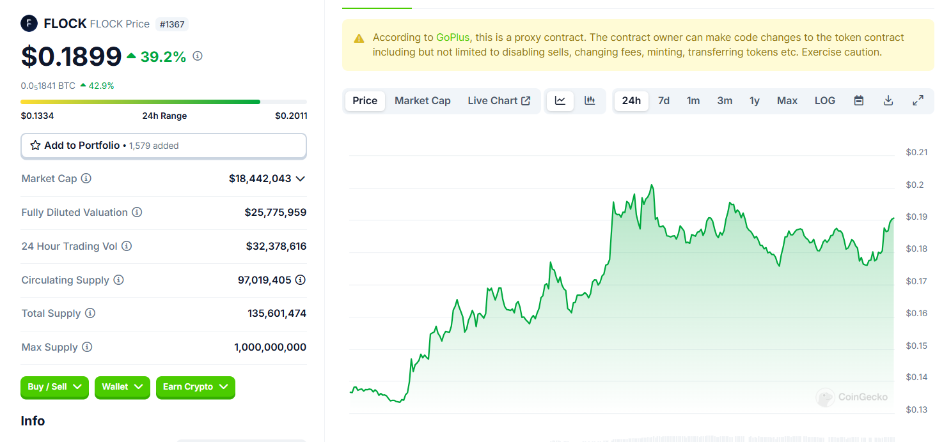Click the 42.9% BTC change value
The width and height of the screenshot is (951, 442).
pos(102,86)
